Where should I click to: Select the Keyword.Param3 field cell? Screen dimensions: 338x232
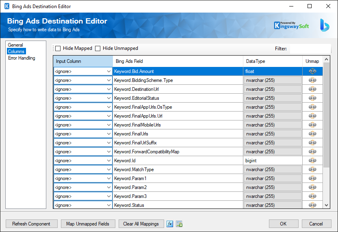(178, 196)
